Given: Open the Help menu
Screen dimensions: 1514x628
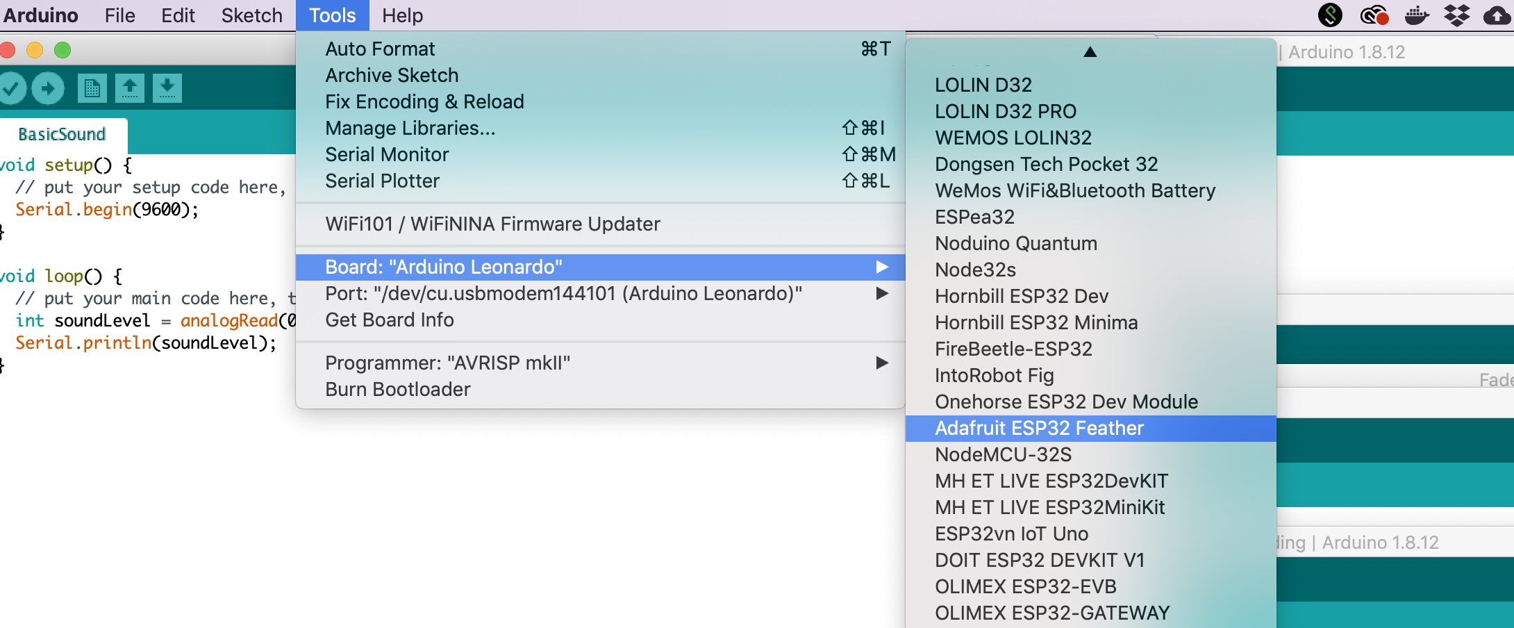Looking at the screenshot, I should point(402,15).
